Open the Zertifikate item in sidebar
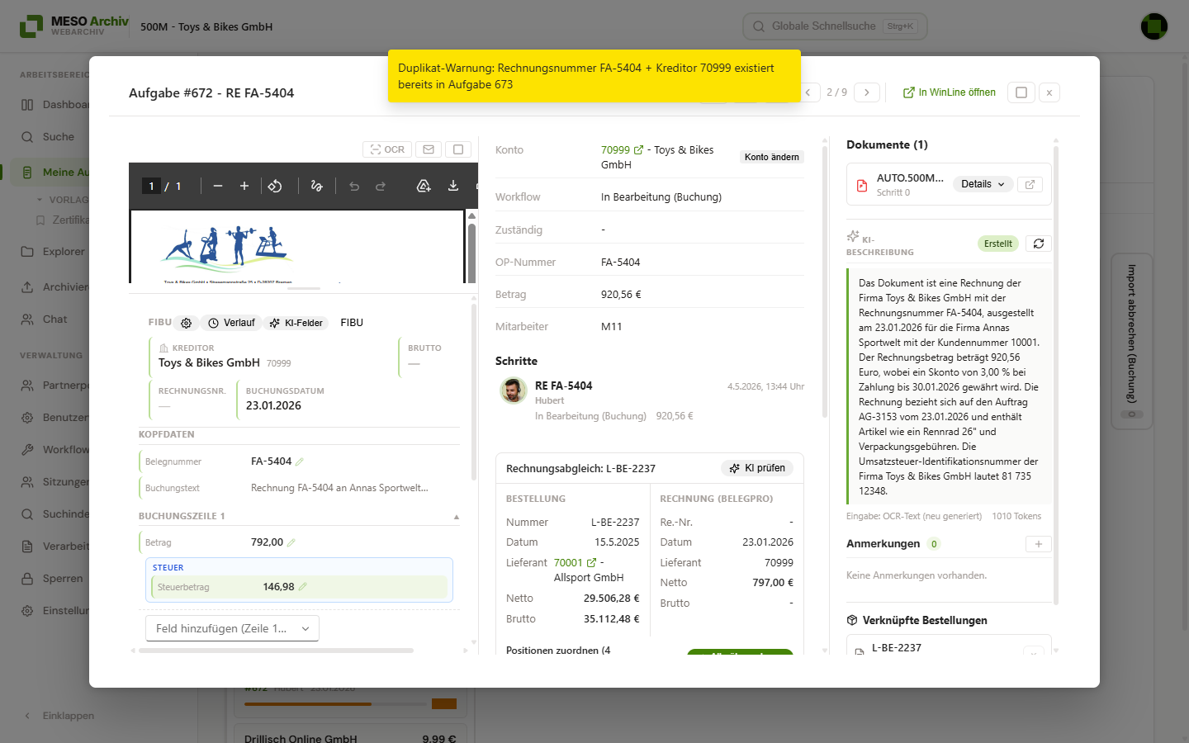Screen dimensions: 1189x743 [x=64, y=220]
